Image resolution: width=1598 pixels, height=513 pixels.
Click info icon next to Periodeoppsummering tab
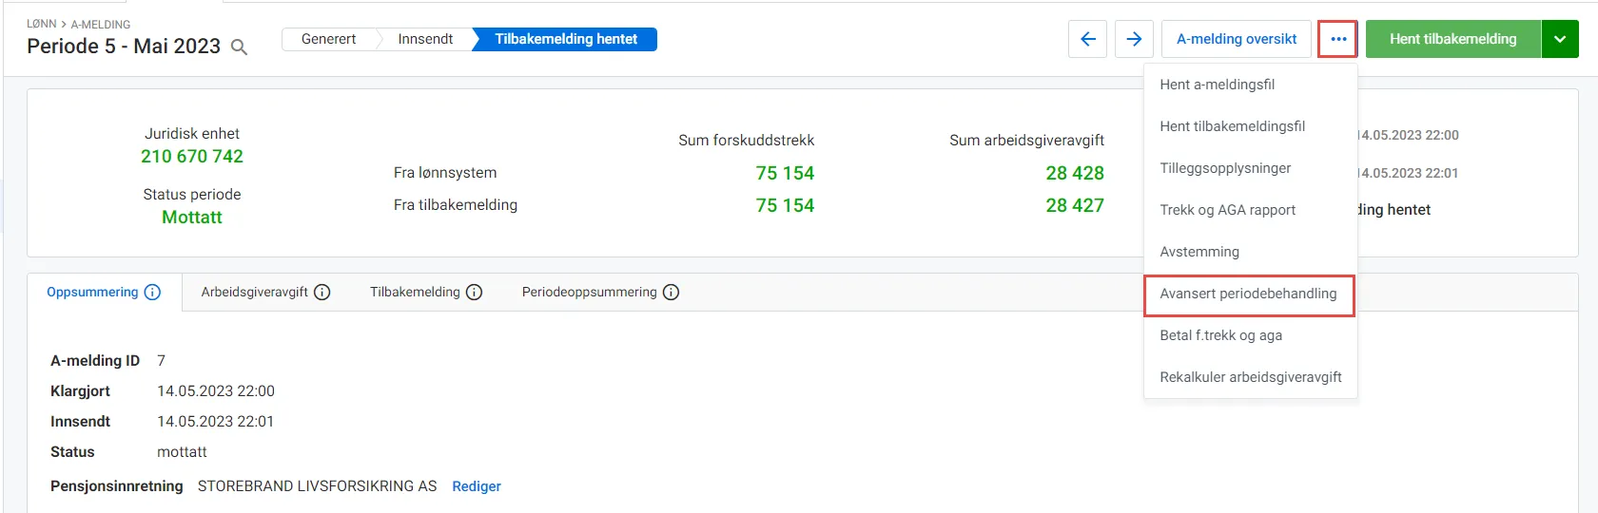pyautogui.click(x=671, y=293)
